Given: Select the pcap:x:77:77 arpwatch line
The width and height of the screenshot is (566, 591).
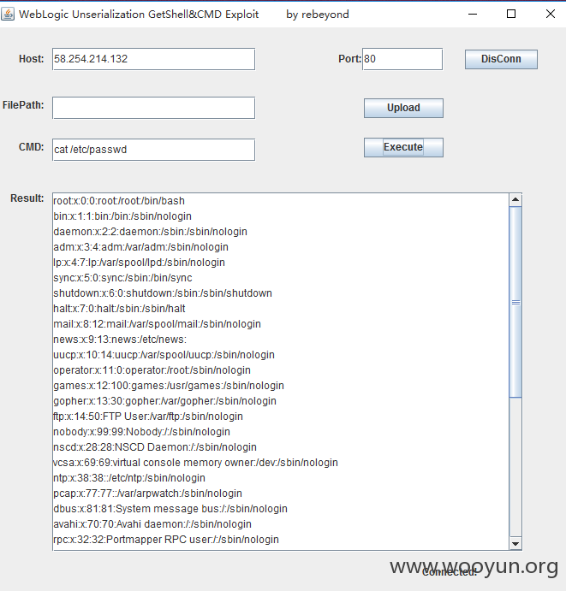Looking at the screenshot, I should 147,493.
